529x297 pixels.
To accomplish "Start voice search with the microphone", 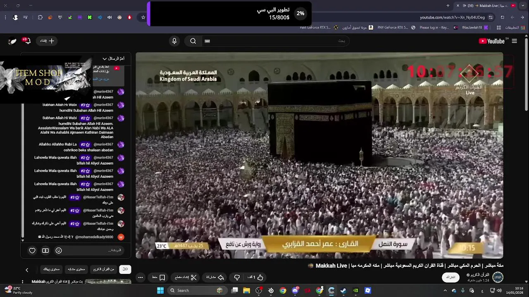I will pyautogui.click(x=174, y=41).
